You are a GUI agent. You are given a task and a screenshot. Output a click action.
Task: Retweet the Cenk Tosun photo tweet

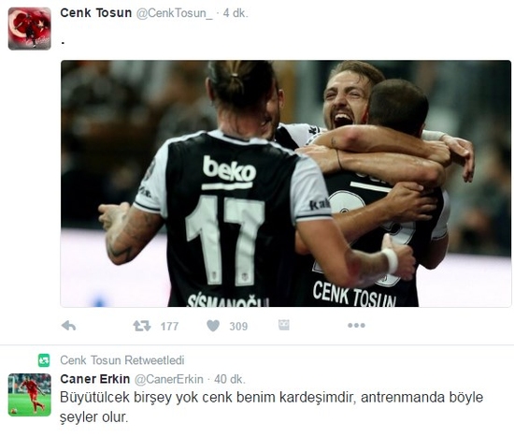(142, 326)
